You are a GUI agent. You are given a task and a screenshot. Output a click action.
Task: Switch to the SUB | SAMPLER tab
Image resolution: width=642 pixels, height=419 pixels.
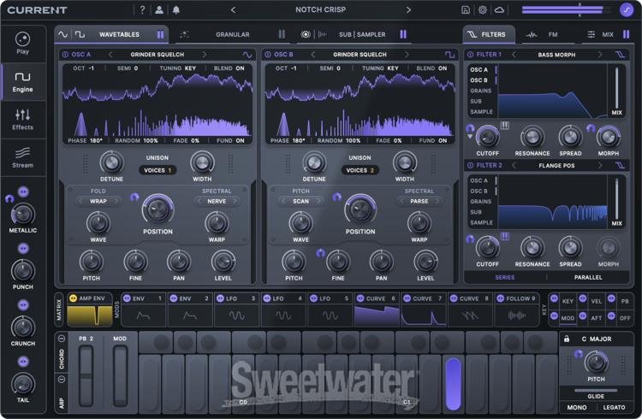[362, 34]
